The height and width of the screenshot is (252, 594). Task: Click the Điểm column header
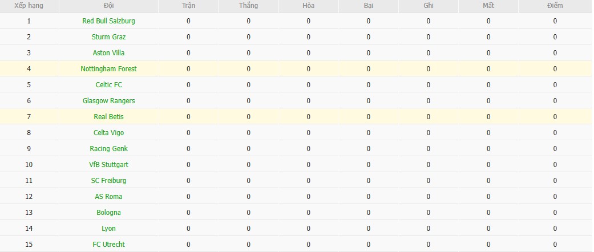(x=555, y=6)
